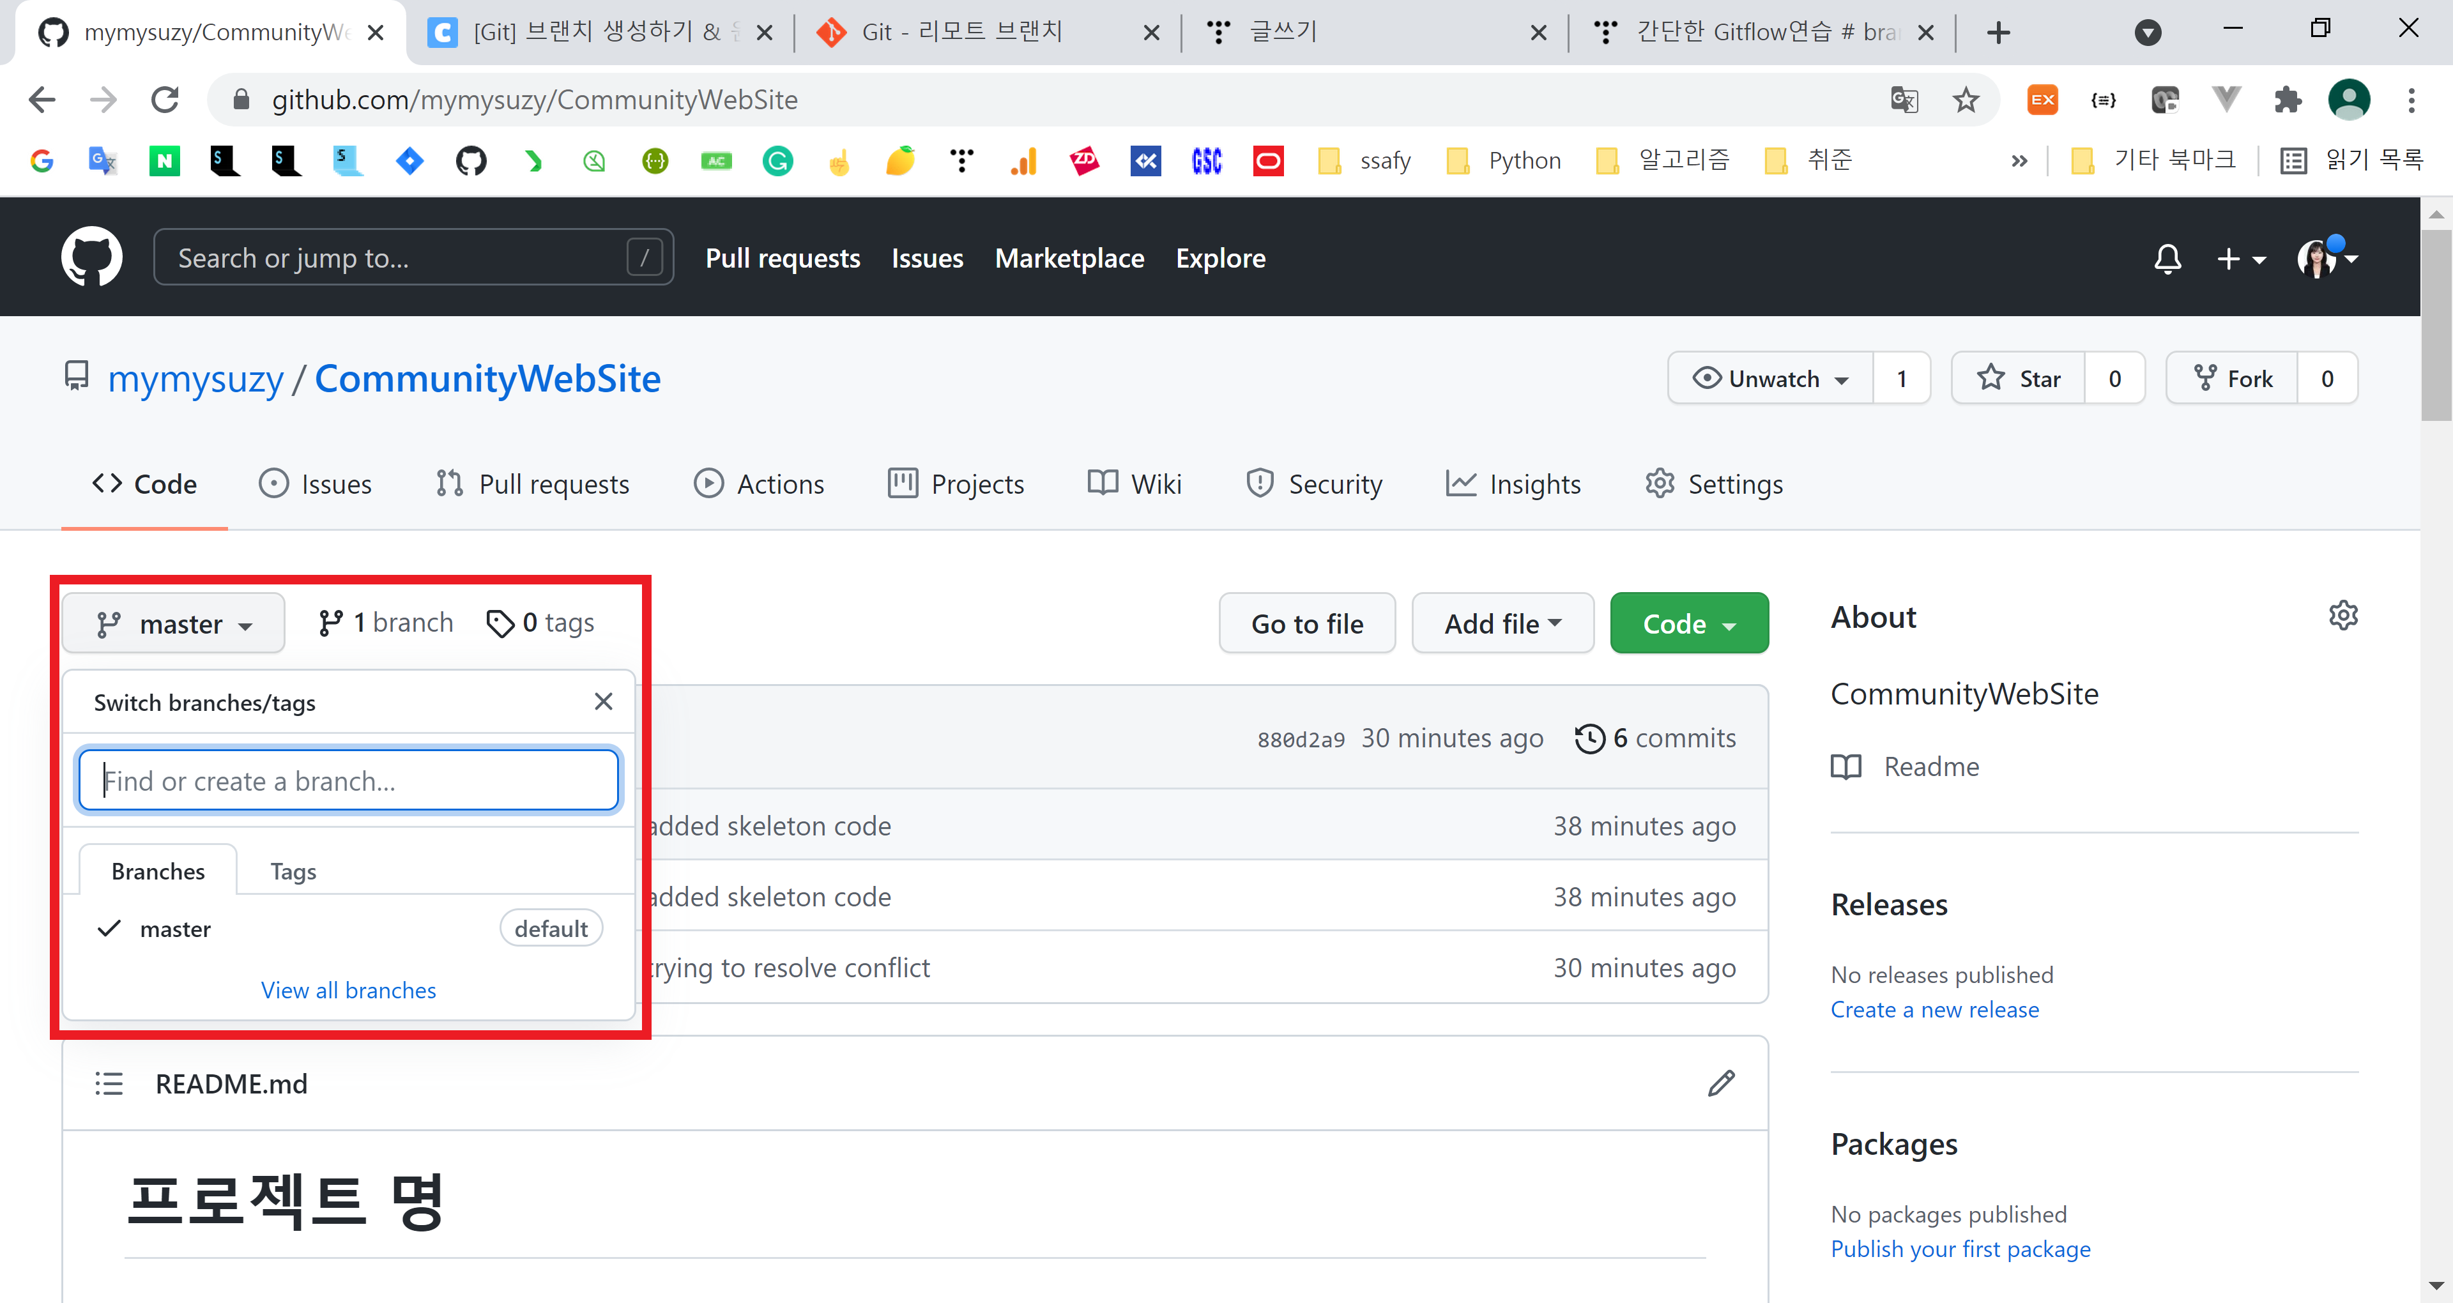Open the notifications bell

(x=2167, y=258)
